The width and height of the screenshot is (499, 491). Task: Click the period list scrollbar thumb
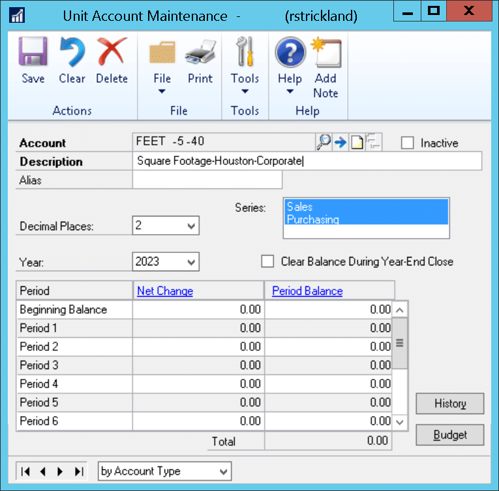pos(400,343)
